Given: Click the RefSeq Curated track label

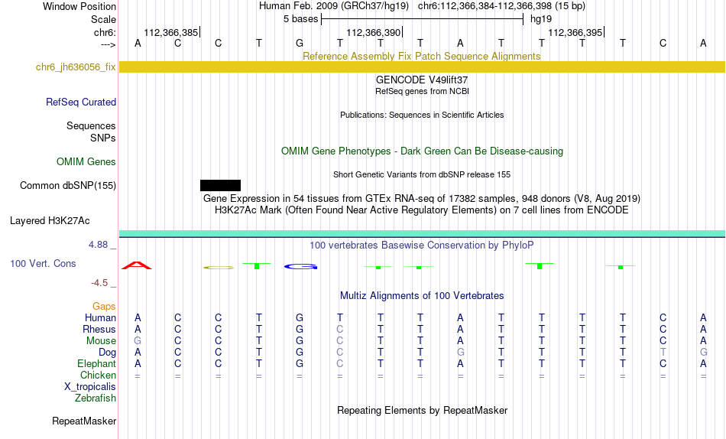Looking at the screenshot, I should (x=80, y=102).
